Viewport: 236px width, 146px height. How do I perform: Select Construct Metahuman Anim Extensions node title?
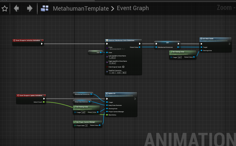[x=121, y=40]
